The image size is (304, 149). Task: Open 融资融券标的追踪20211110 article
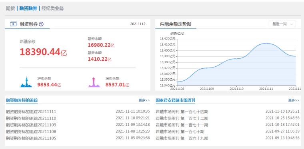[x=31, y=118]
